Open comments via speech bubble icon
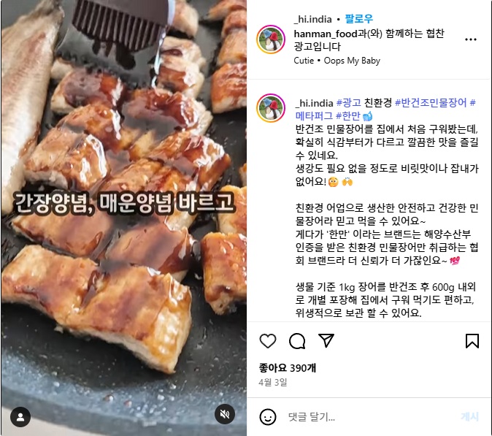This screenshot has height=436, width=492. pos(297,341)
